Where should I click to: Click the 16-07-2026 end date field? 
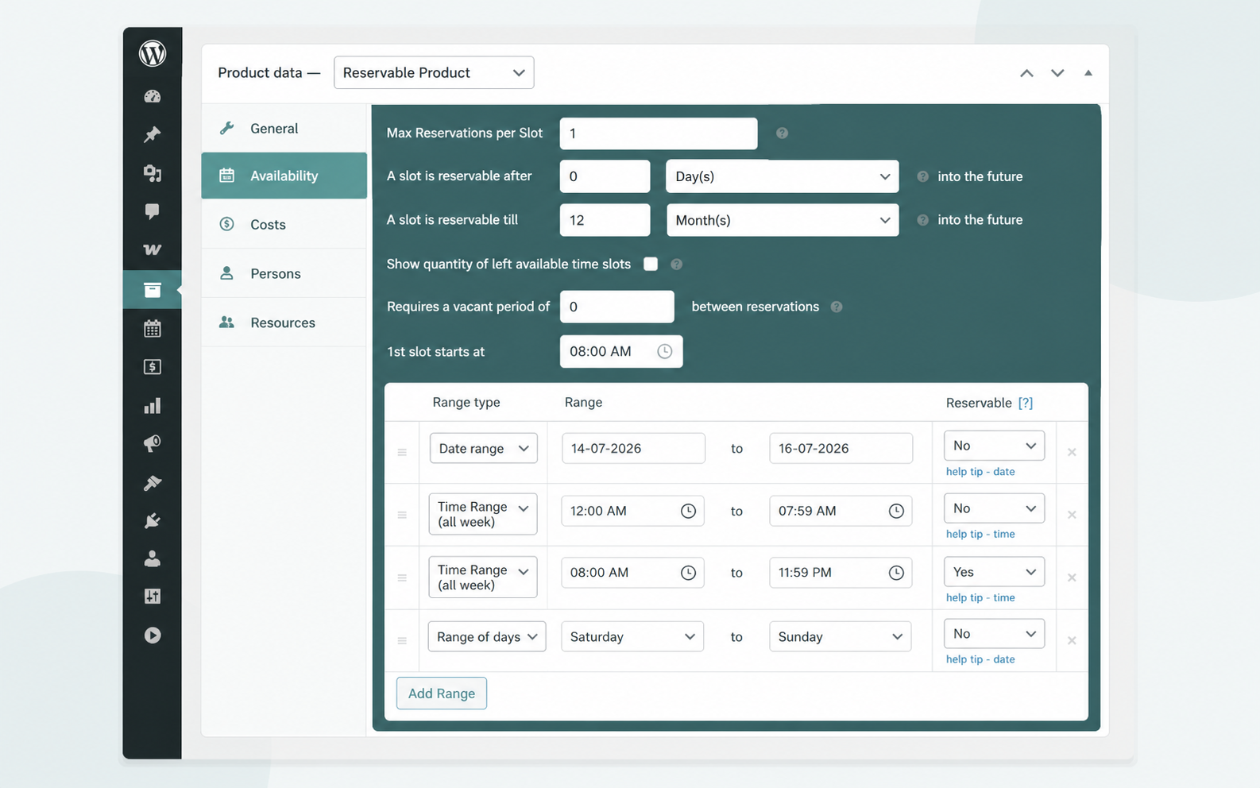[x=841, y=448]
